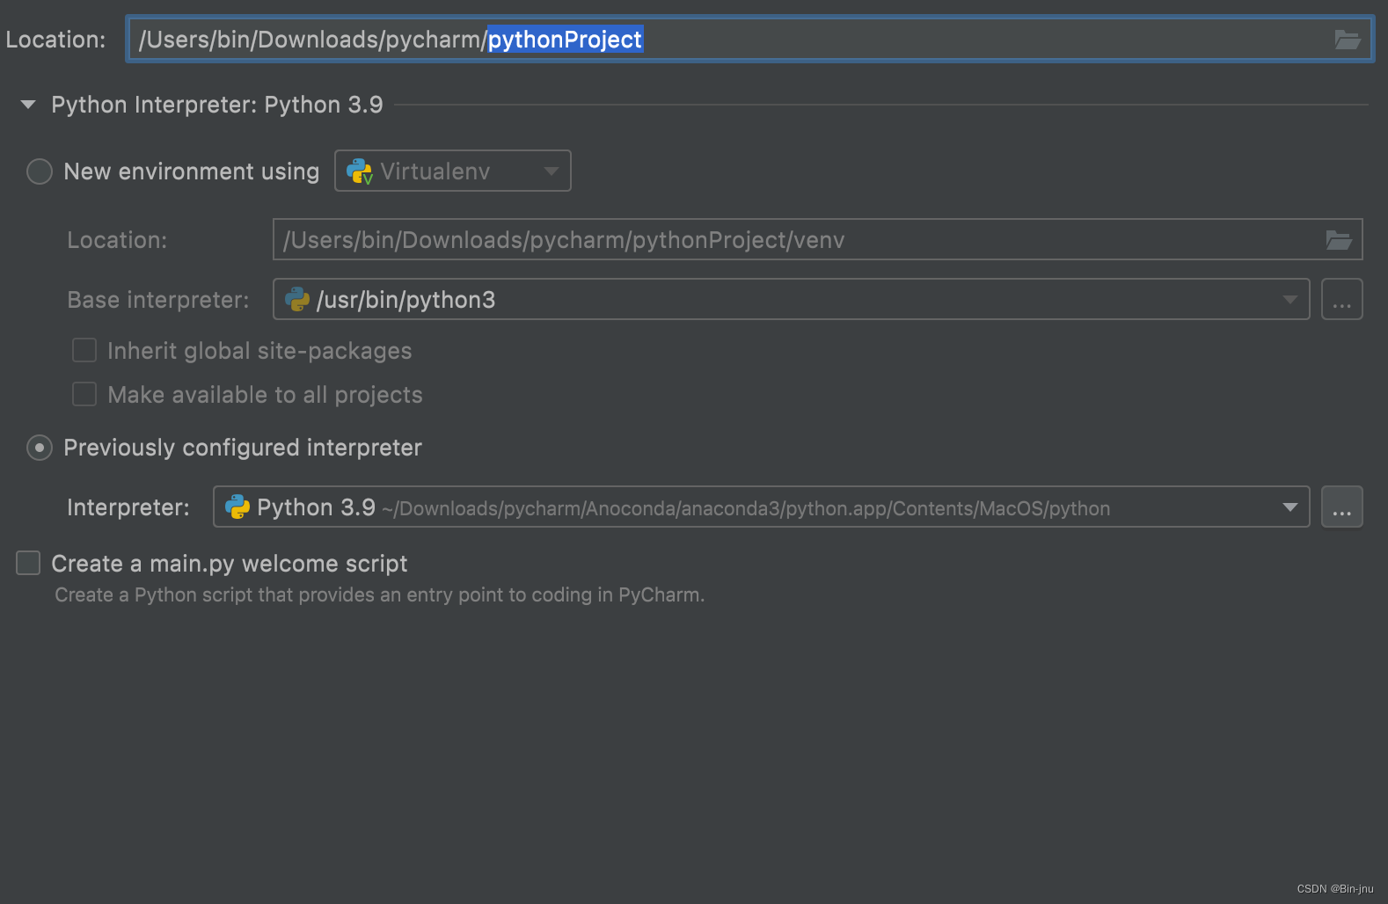Check Create a main.py welcome script

[28, 563]
